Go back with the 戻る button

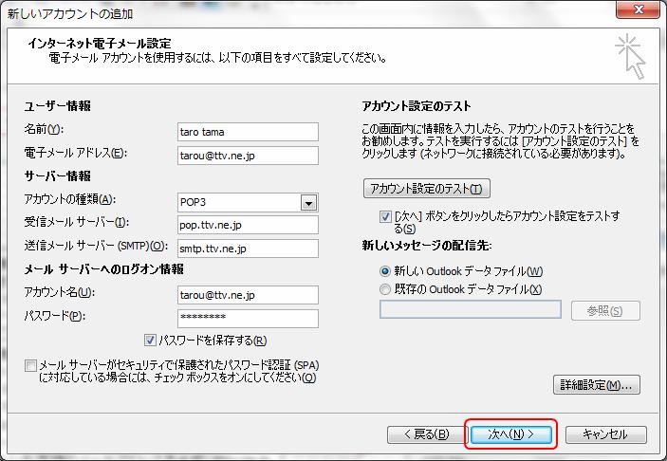click(x=427, y=434)
